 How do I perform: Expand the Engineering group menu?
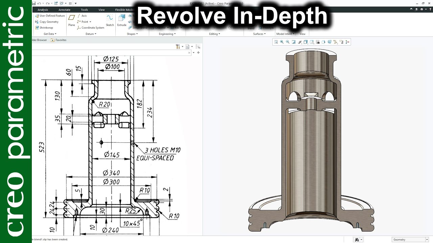pos(167,34)
